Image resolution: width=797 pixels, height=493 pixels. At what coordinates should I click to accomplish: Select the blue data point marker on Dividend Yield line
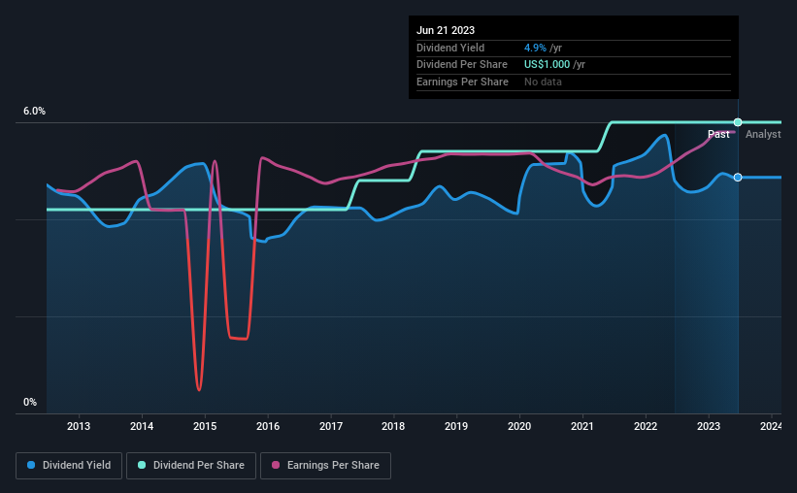click(x=738, y=178)
